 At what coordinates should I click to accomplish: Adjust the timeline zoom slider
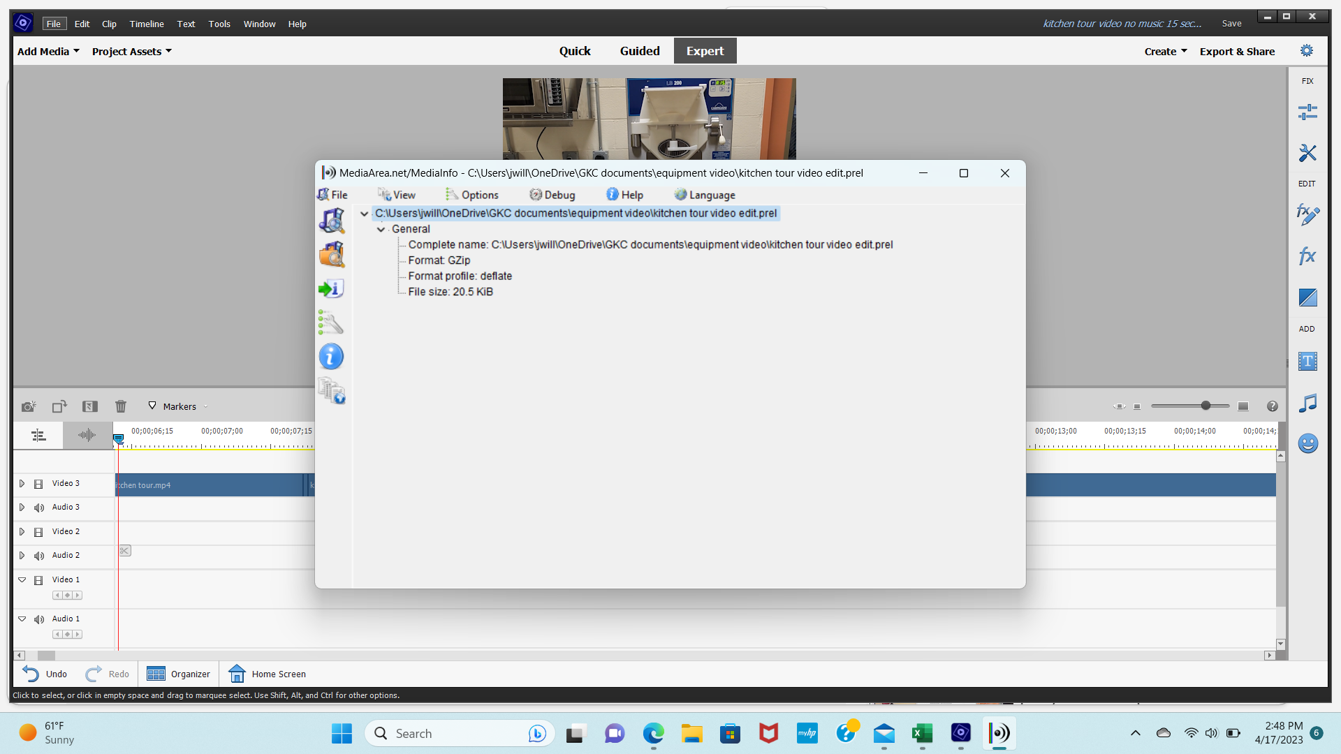[1207, 406]
